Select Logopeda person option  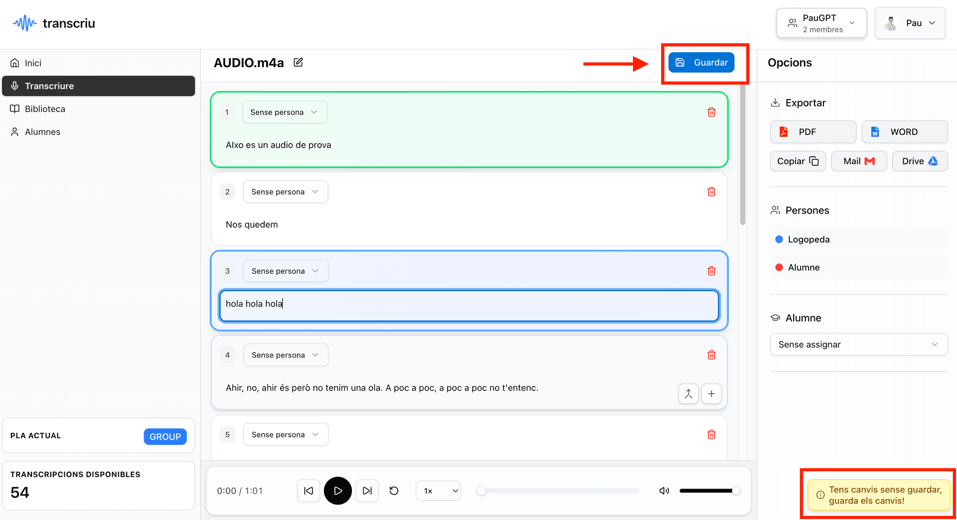tap(808, 240)
